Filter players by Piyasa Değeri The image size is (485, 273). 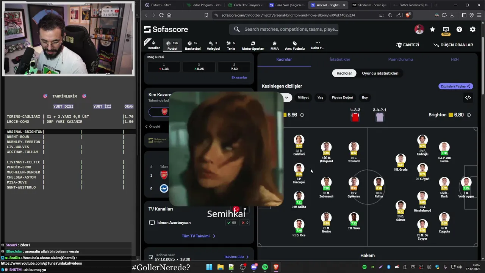tap(343, 97)
